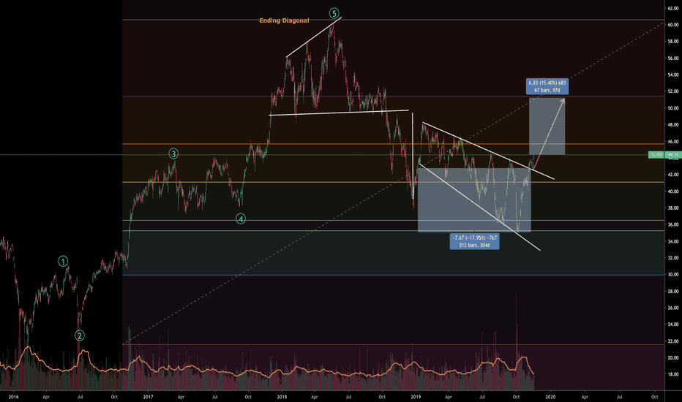The width and height of the screenshot is (682, 402).
Task: Click the 22.00 price axis label
Action: (x=673, y=341)
